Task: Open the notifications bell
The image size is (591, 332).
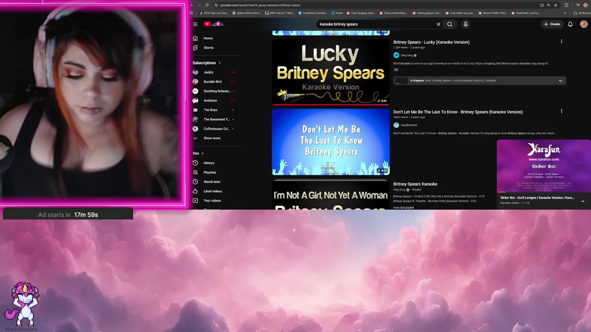Action: coord(570,24)
